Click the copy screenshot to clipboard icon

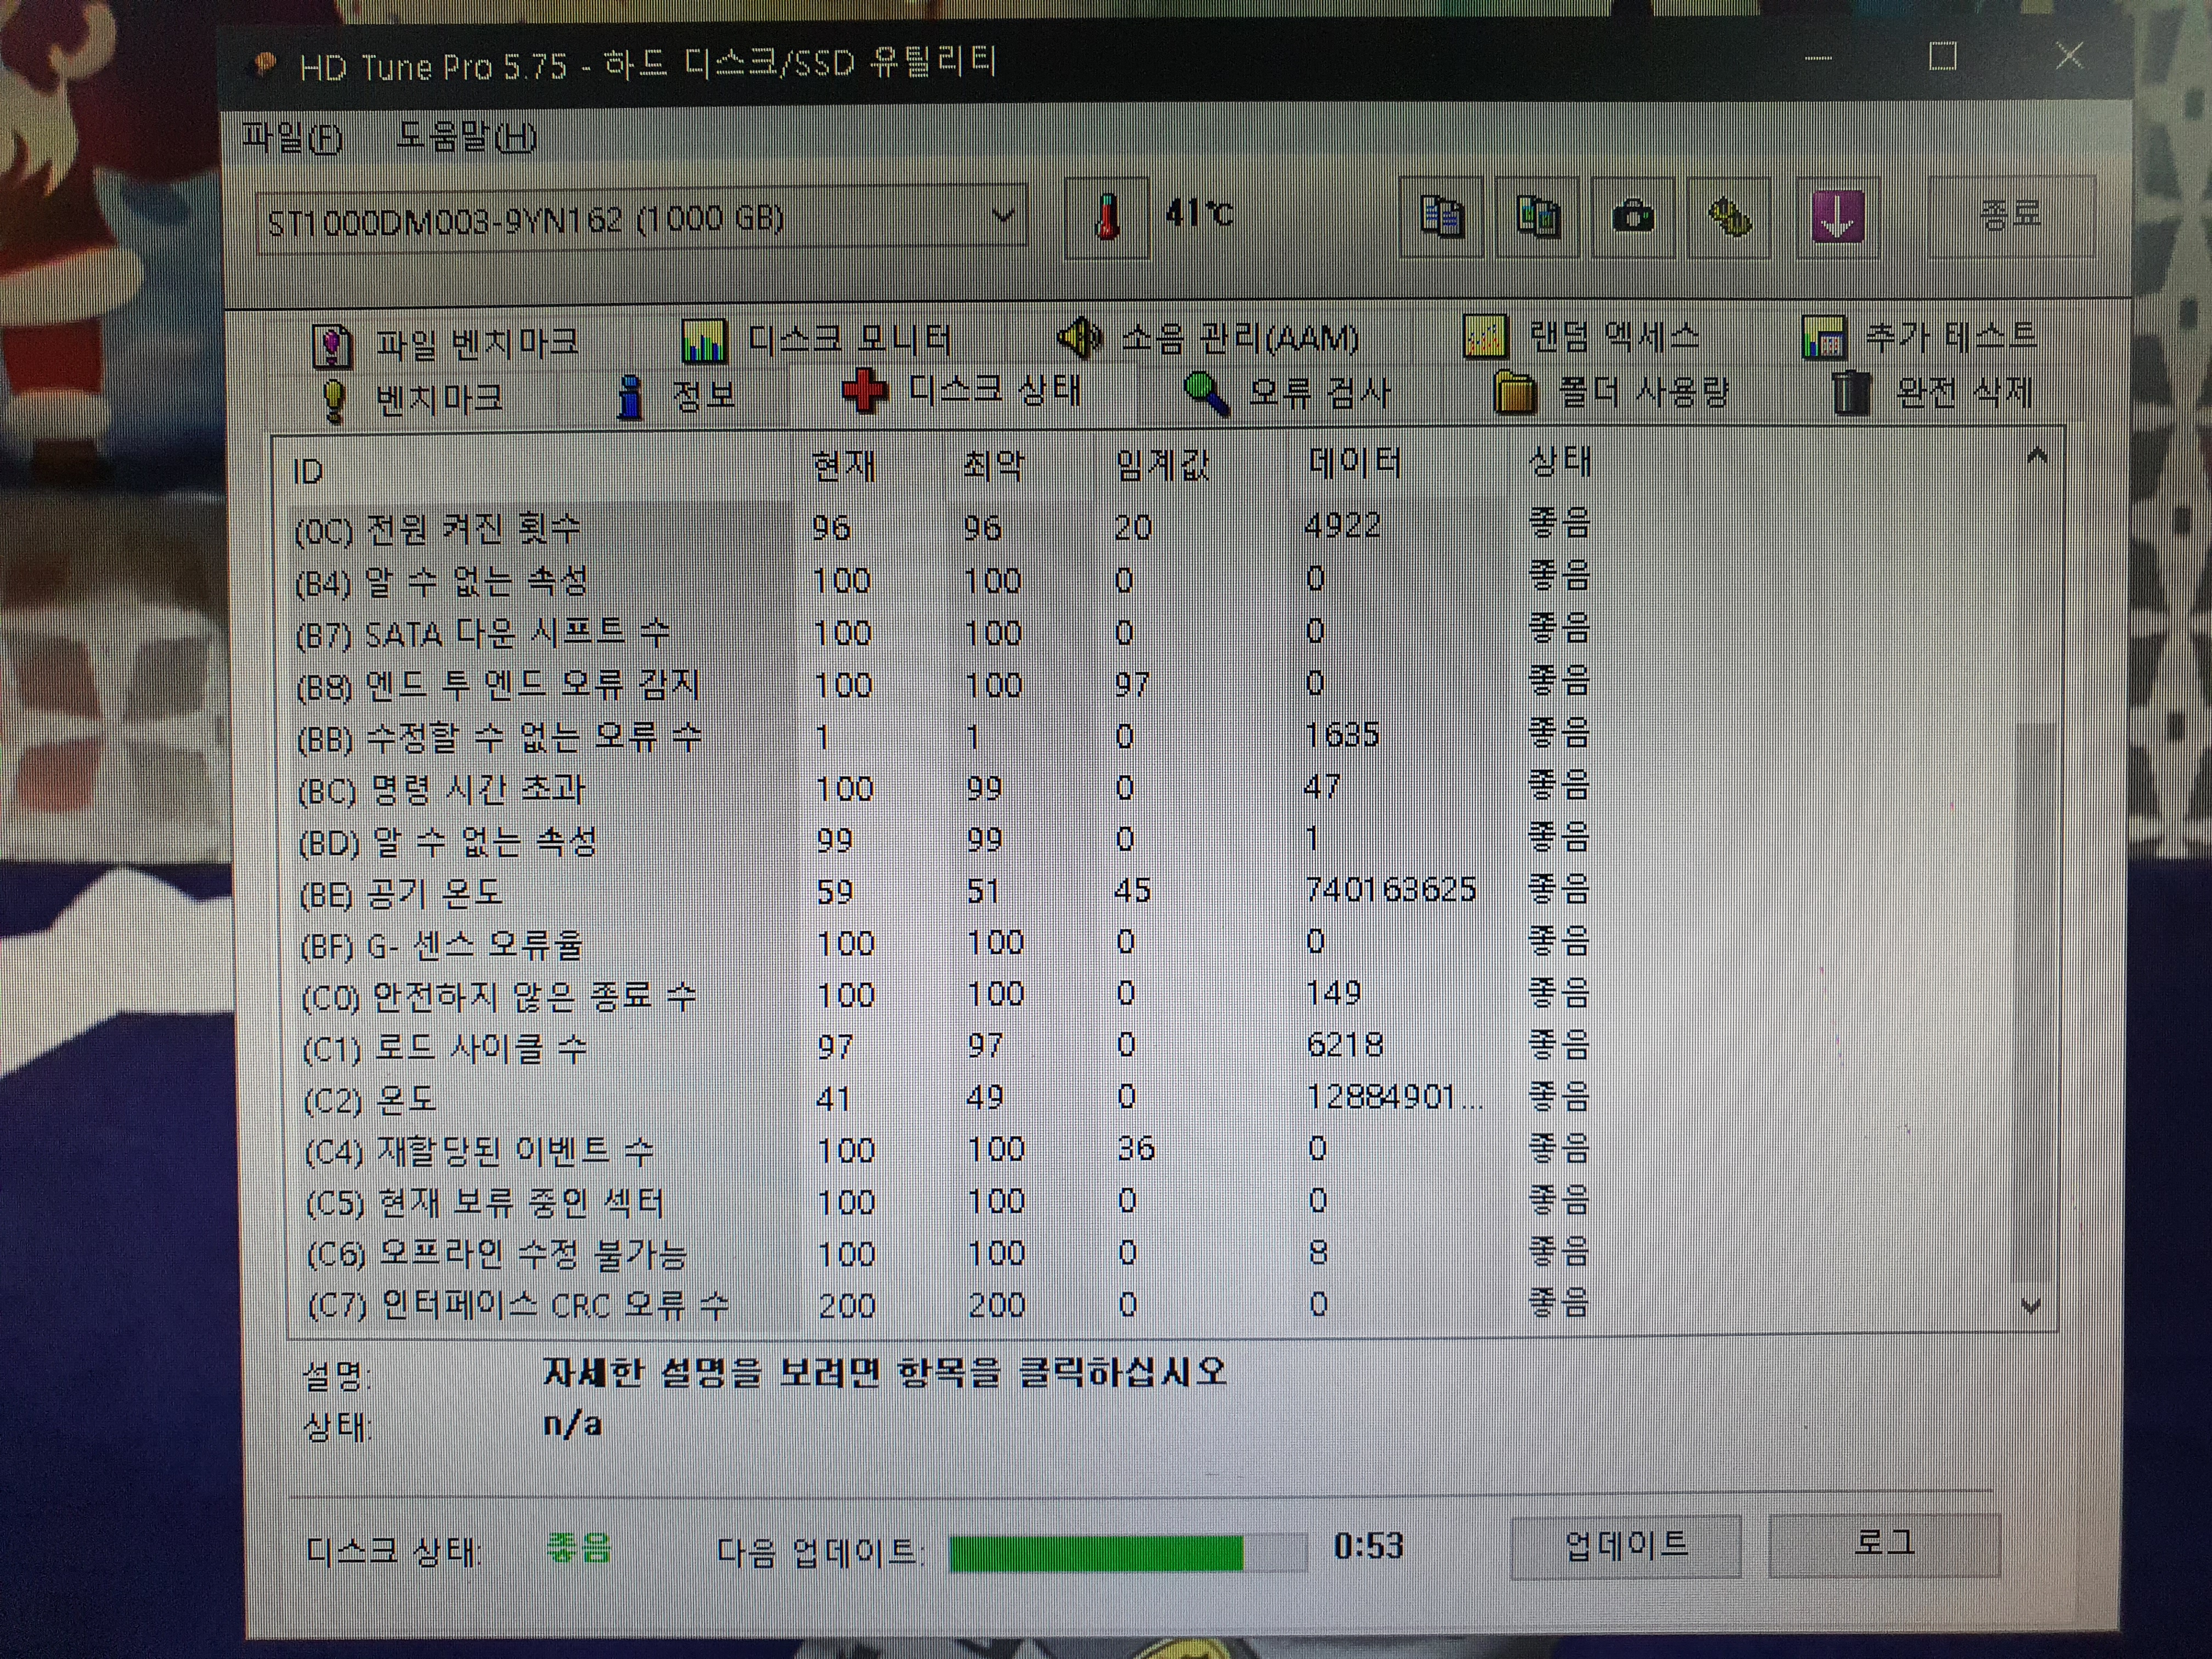(1537, 217)
